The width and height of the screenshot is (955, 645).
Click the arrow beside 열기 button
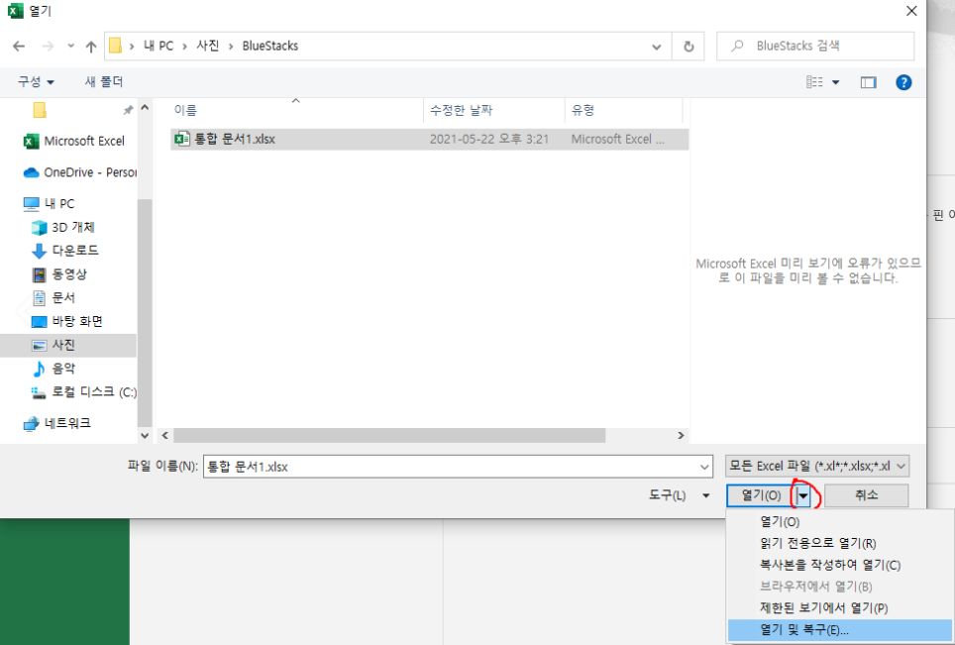pyautogui.click(x=804, y=495)
